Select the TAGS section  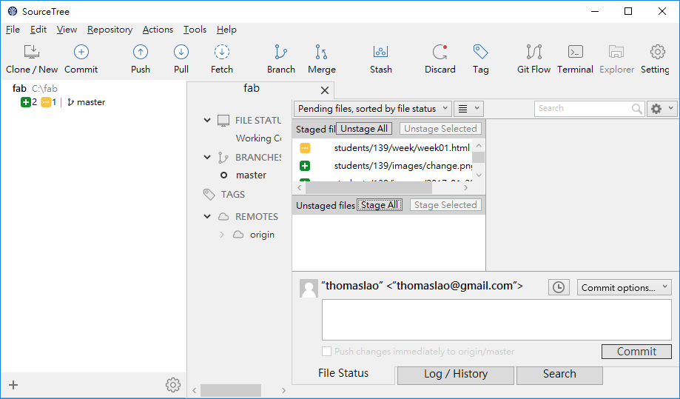pyautogui.click(x=233, y=194)
